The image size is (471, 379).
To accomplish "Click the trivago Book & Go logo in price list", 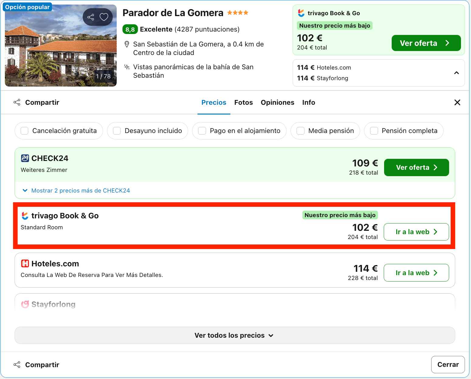I will [x=25, y=216].
